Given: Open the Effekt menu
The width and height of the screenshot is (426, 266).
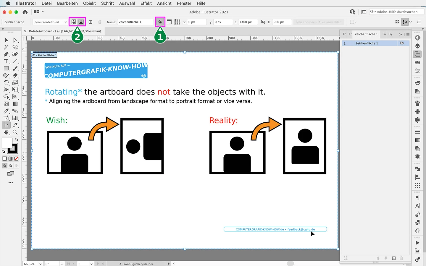Looking at the screenshot, I should (x=146, y=3).
